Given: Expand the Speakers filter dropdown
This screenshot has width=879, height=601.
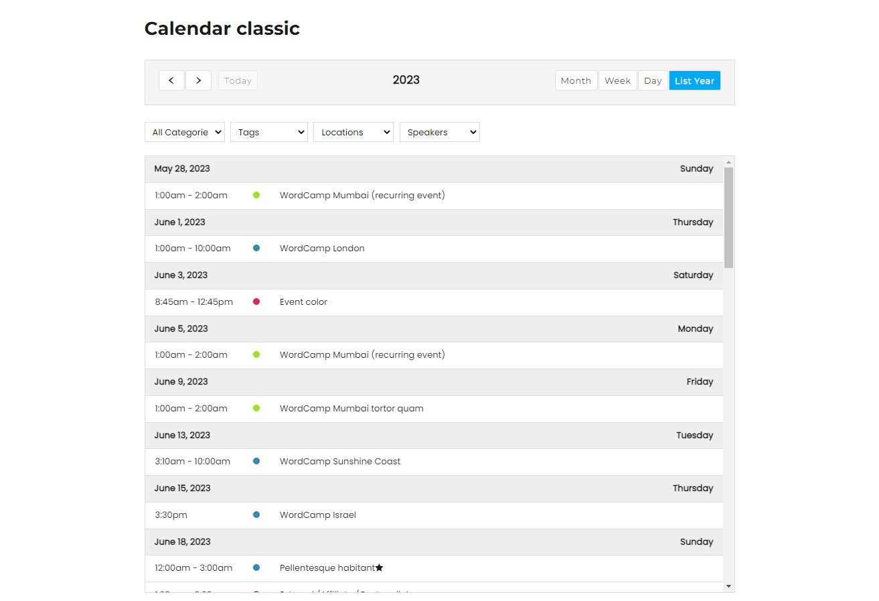Looking at the screenshot, I should click(439, 132).
